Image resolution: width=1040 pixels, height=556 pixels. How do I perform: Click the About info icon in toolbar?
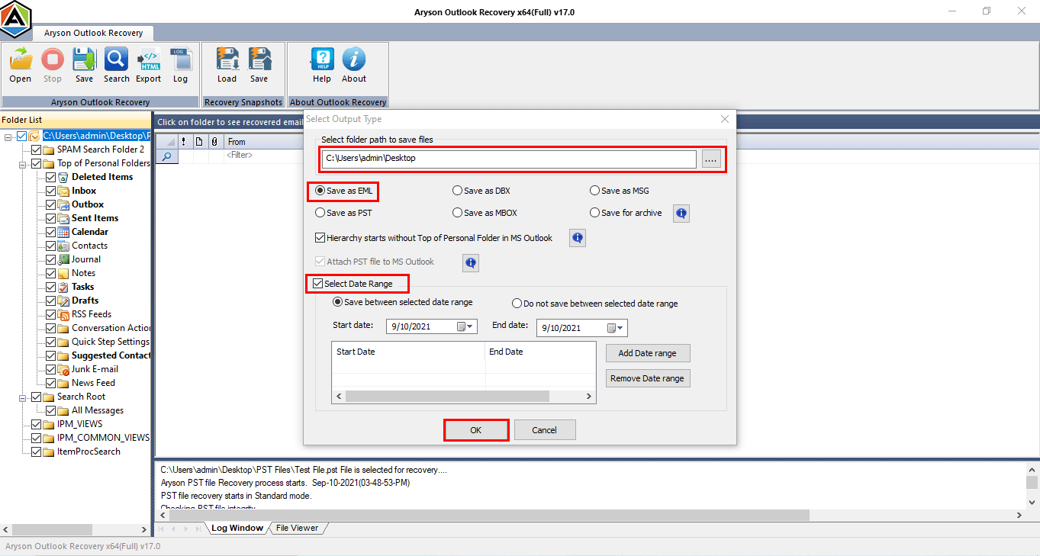tap(354, 59)
